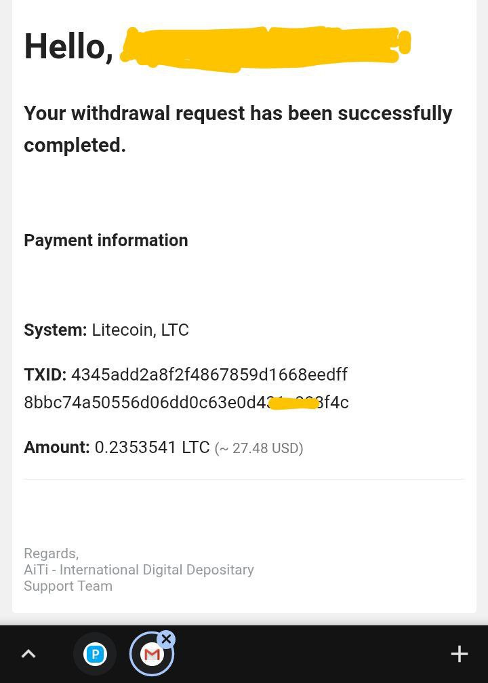Select the 'Litecoin, LTC' value
The height and width of the screenshot is (683, 488).
click(x=140, y=330)
